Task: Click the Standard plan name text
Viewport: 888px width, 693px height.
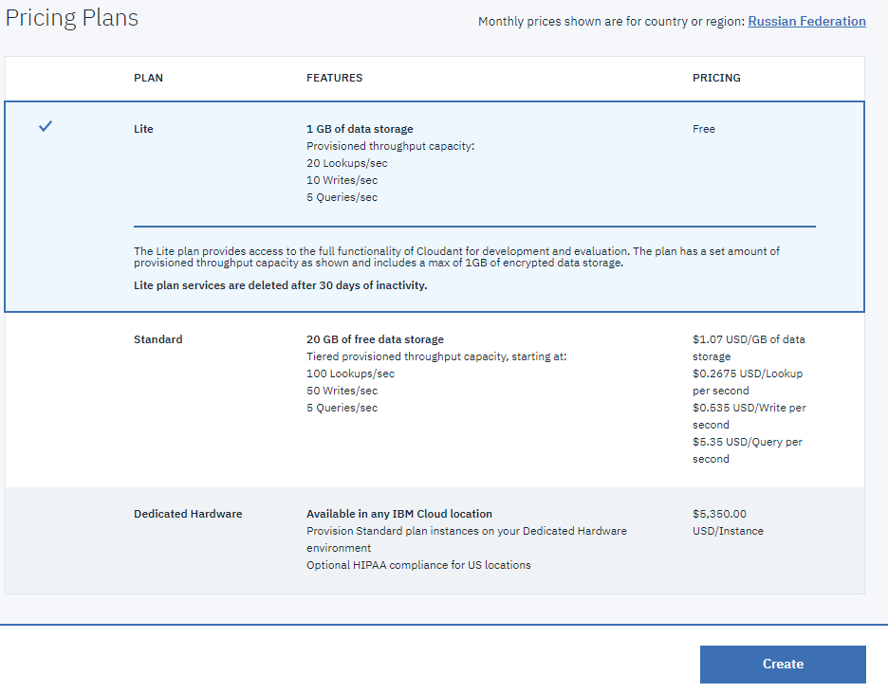Action: pyautogui.click(x=157, y=338)
